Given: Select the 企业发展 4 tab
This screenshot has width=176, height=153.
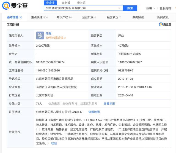Looking at the screenshot, I should [x=89, y=17].
